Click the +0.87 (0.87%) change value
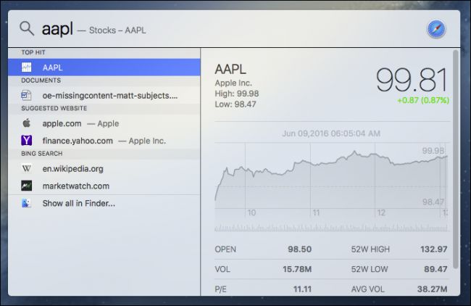 pyautogui.click(x=423, y=100)
